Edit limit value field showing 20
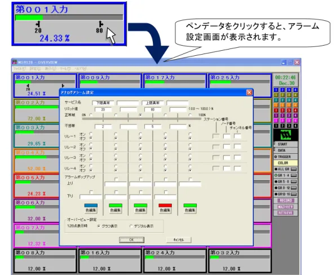336x275 pixels. point(103,109)
